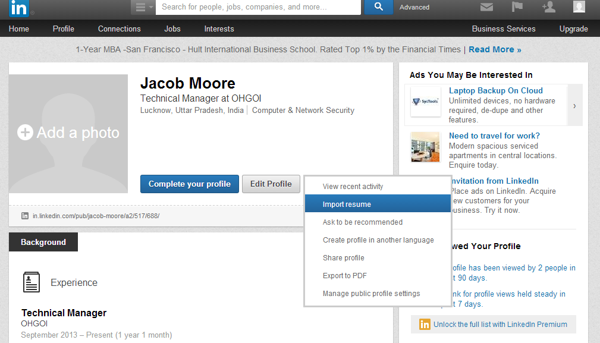Screen dimensions: 600x343
Task: Go to Home in navigation bar
Action: tap(19, 29)
